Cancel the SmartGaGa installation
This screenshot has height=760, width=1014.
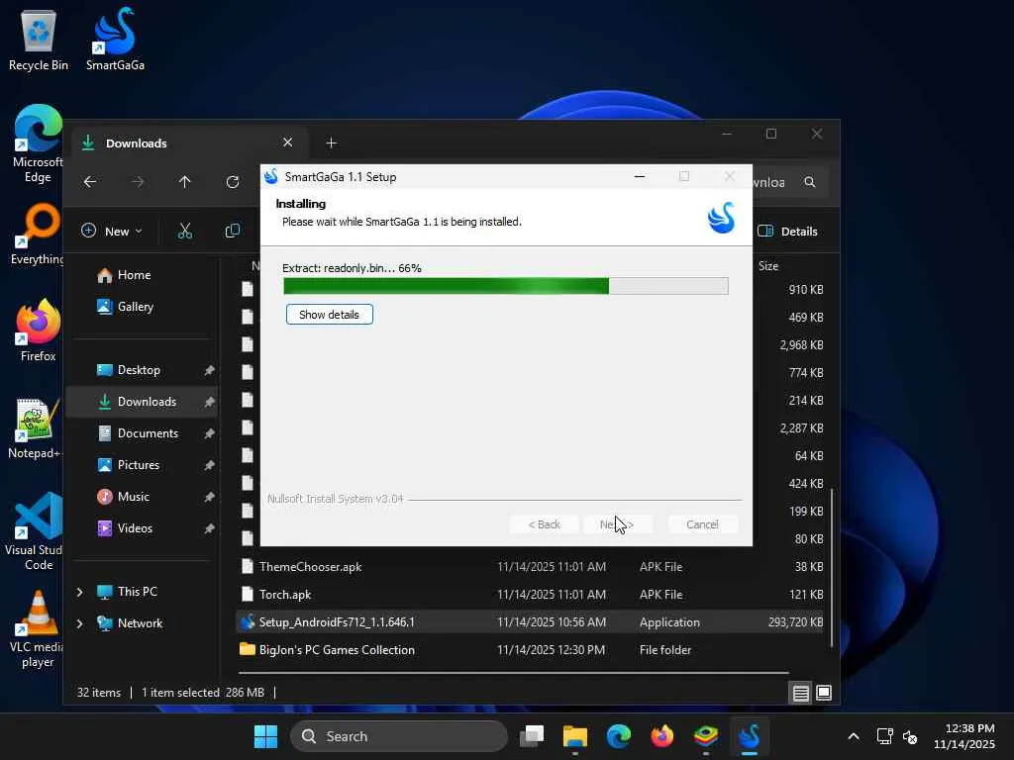[x=702, y=524]
